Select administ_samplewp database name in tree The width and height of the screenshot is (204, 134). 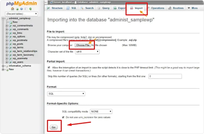[19, 18]
